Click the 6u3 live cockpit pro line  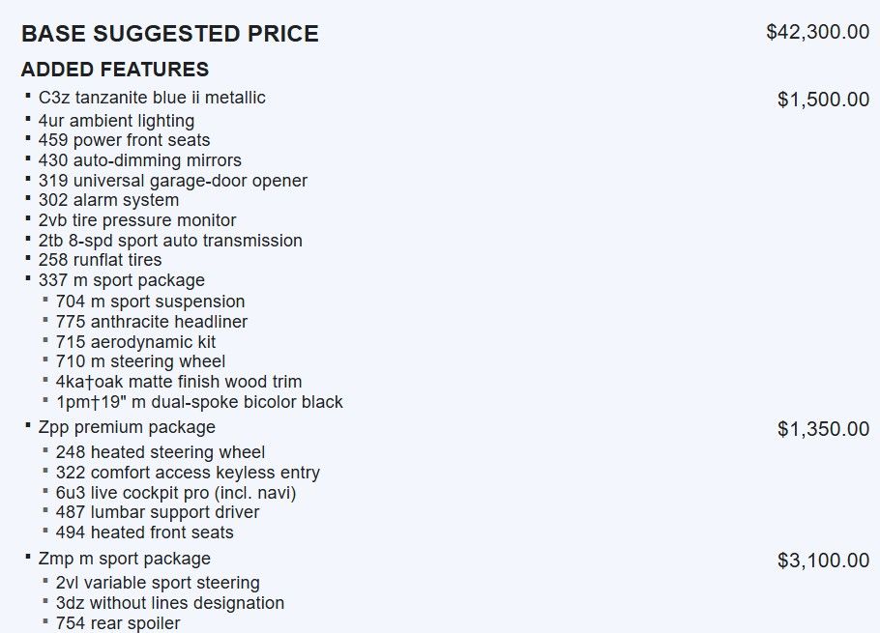[x=176, y=493]
